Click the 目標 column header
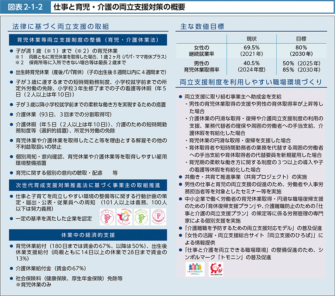 coord(301,39)
